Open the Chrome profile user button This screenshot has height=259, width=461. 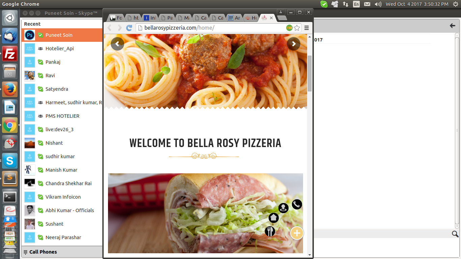[281, 12]
